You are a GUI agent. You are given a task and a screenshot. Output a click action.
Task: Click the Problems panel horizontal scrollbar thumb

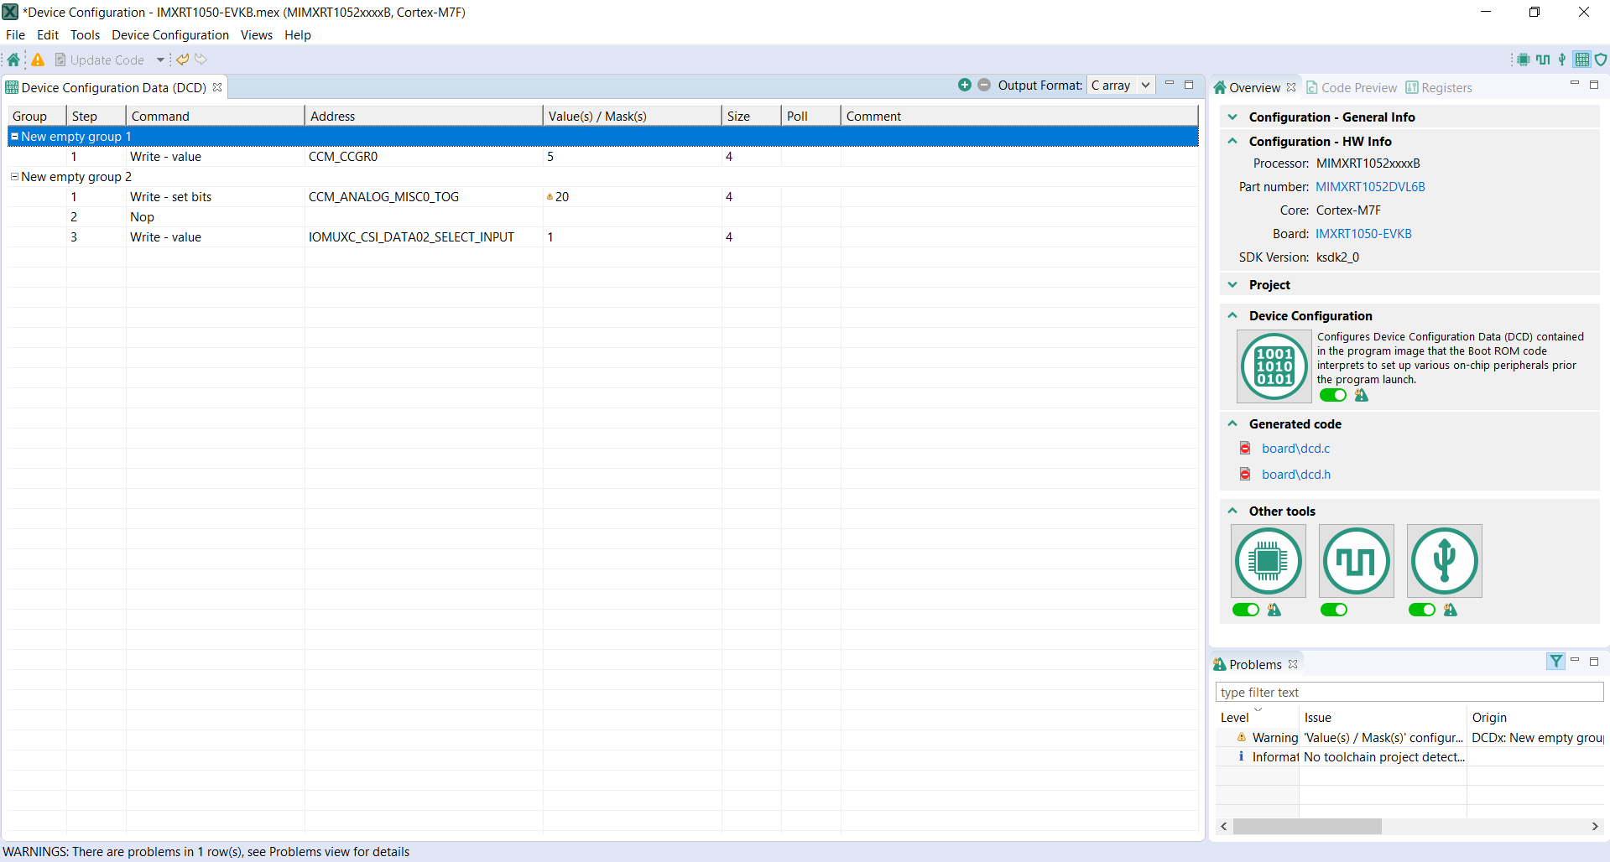1307,826
